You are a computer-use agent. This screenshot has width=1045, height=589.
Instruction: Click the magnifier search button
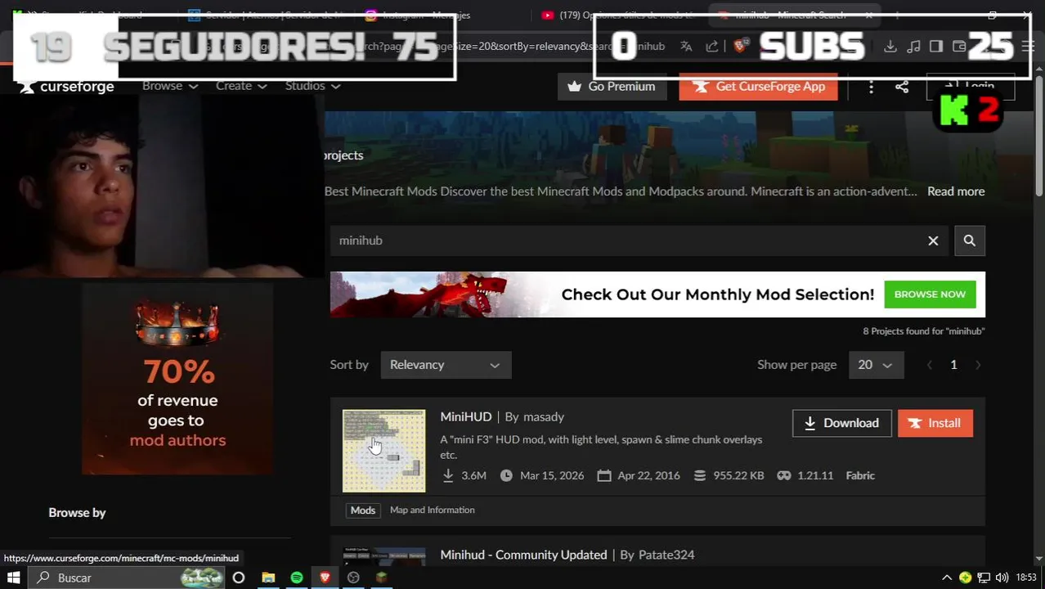click(970, 241)
